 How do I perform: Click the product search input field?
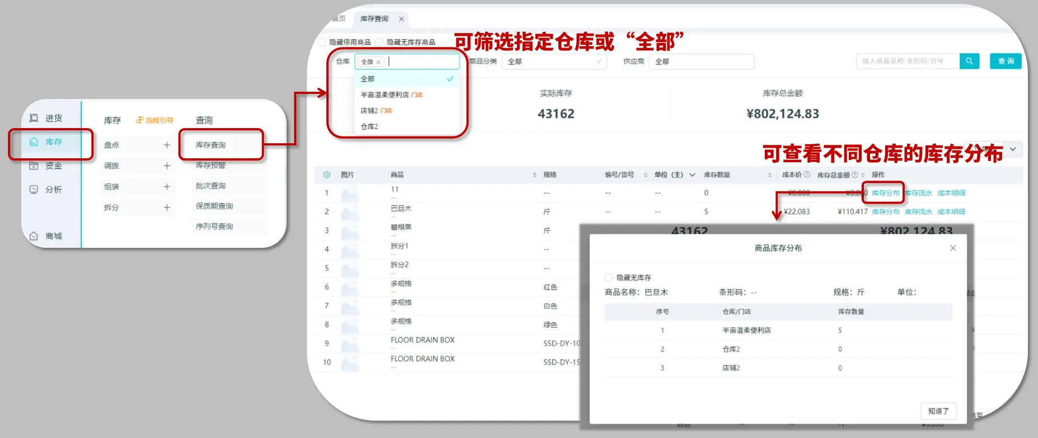tap(908, 61)
